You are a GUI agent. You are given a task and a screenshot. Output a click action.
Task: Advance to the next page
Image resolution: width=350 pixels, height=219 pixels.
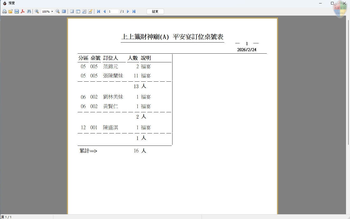point(128,12)
